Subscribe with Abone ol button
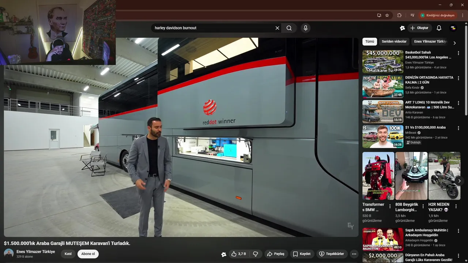 [88, 254]
